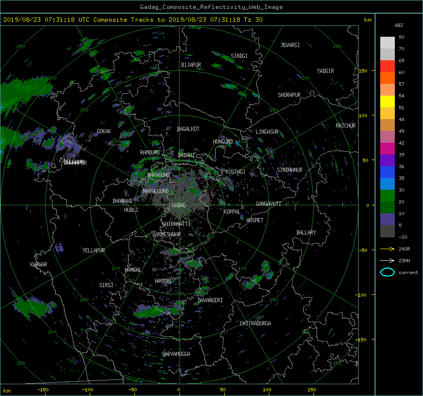Click the BADAMI city label

coord(186,155)
